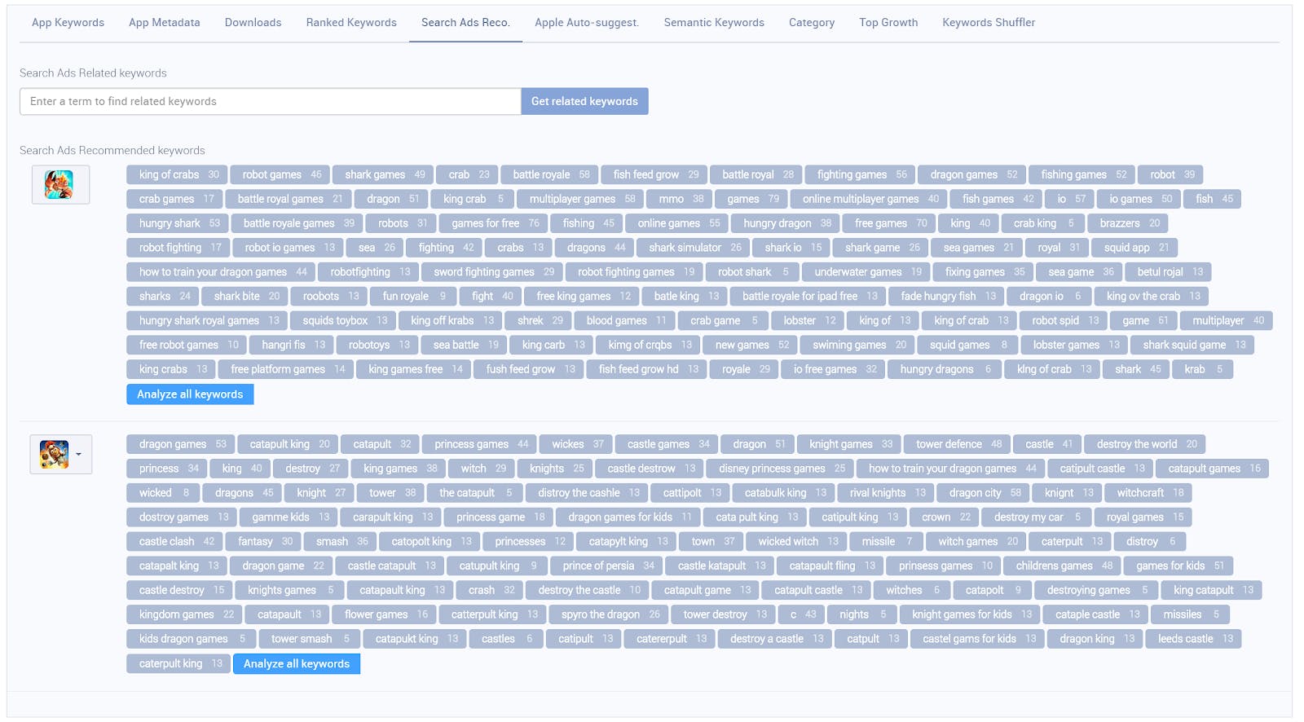Go to the Semantic Keywords tab
Image resolution: width=1304 pixels, height=722 pixels.
point(714,23)
